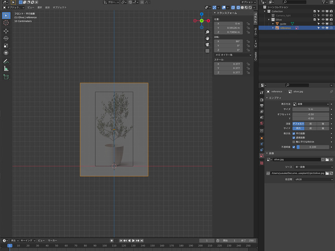
Task: Select the Rotate tool
Action: [6, 38]
